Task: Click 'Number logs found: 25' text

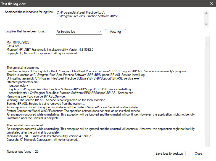Action: pyautogui.click(x=23, y=152)
